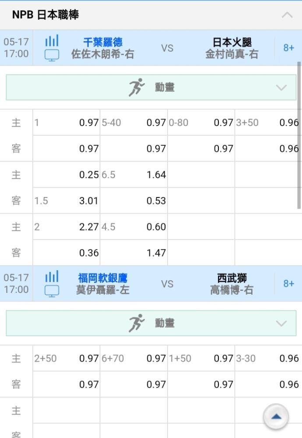Tap pitcher name 佐佐木朗希-右
The height and width of the screenshot is (438, 302).
[x=103, y=54]
